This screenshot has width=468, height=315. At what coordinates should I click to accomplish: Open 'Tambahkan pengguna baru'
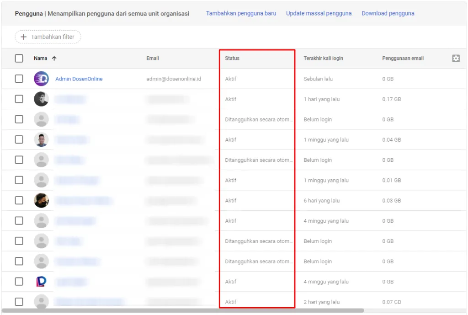[241, 13]
